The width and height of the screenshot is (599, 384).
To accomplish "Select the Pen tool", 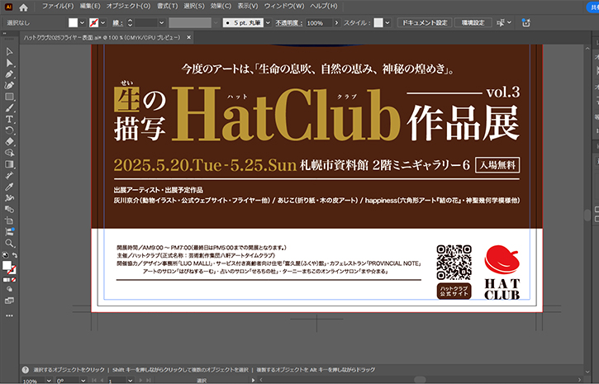I will tap(9, 73).
